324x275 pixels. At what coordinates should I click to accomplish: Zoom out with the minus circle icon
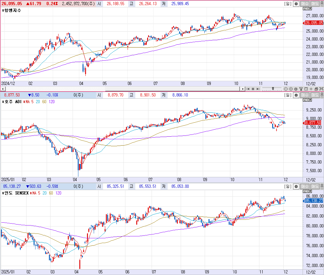click(x=286, y=89)
